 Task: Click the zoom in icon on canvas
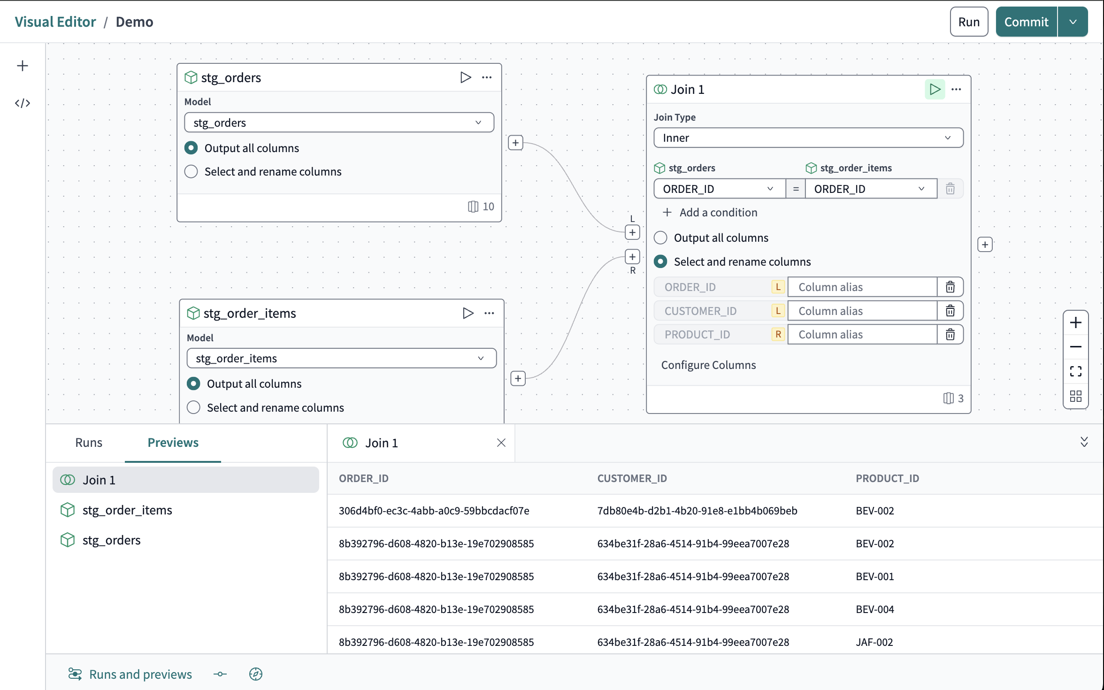point(1076,322)
